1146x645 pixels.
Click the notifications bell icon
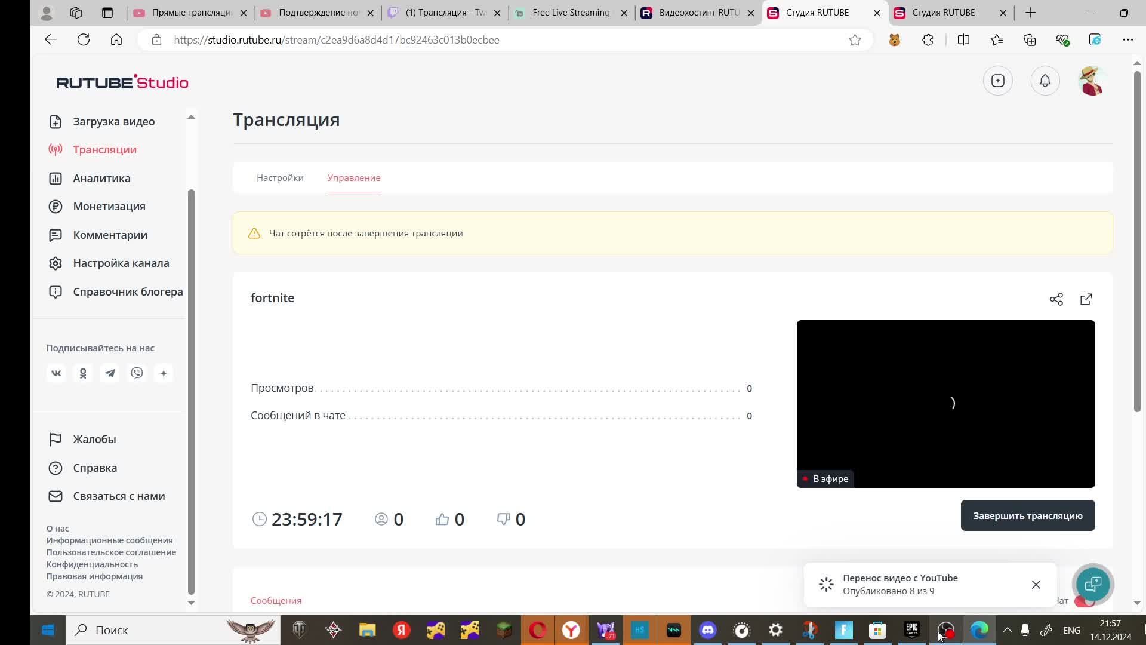[1045, 81]
